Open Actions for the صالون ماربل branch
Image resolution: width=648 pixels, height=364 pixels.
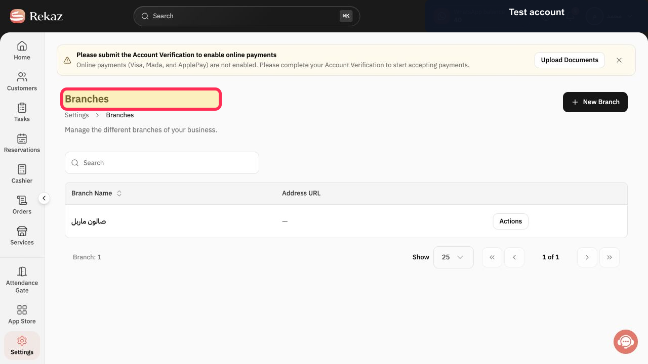(x=510, y=221)
